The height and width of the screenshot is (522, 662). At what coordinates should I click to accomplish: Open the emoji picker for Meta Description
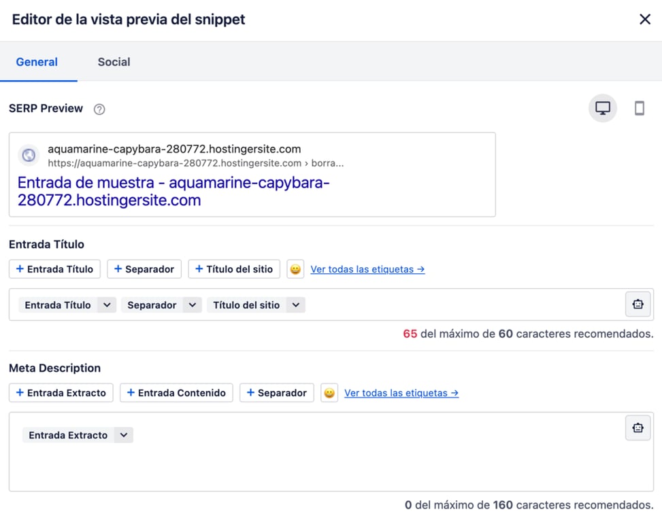[329, 393]
